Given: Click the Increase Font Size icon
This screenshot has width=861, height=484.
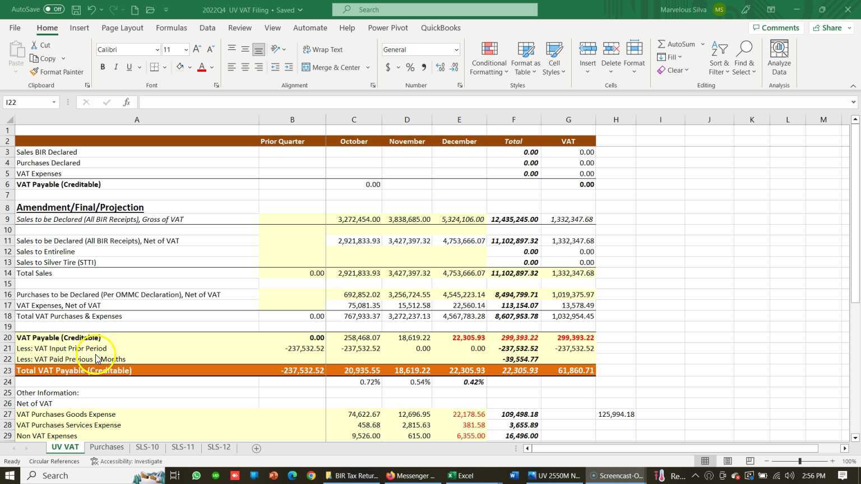Looking at the screenshot, I should [197, 49].
